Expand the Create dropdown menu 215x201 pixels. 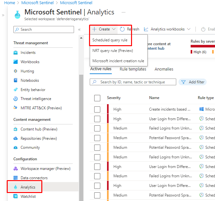(x=104, y=29)
